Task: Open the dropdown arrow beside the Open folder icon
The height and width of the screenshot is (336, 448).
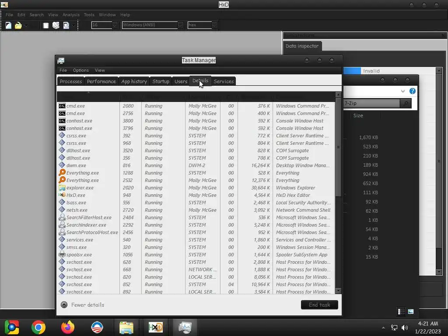Action: pyautogui.click(x=26, y=25)
